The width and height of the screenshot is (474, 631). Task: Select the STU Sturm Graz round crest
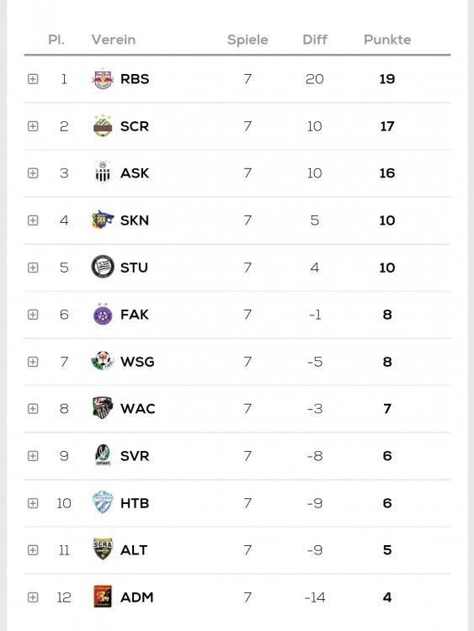click(103, 267)
